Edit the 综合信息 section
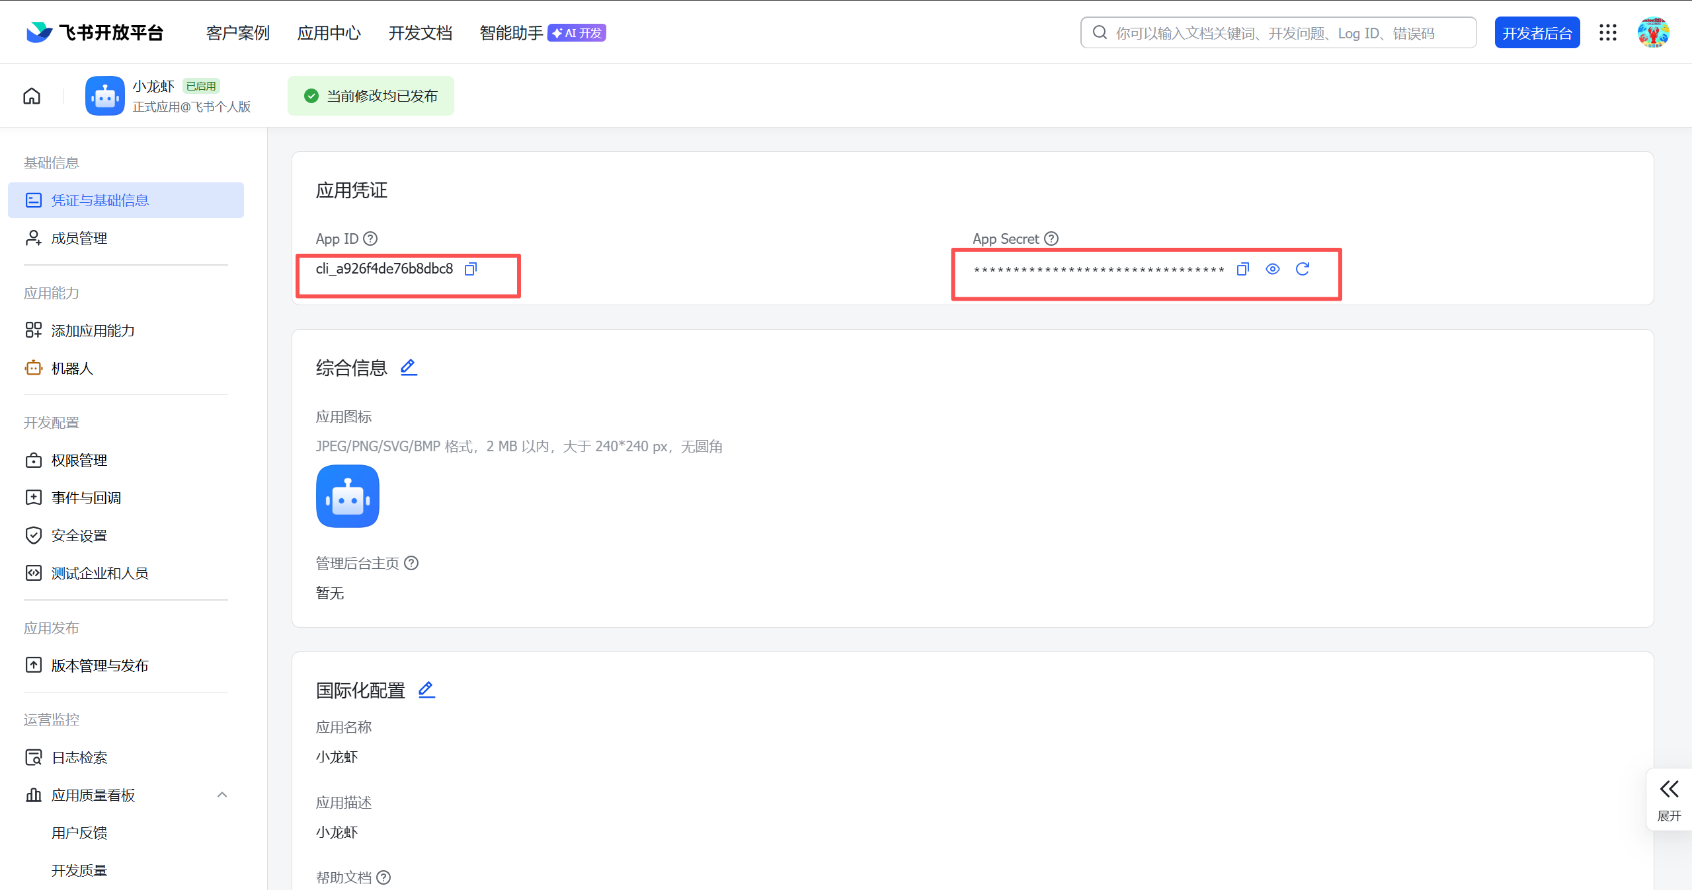The width and height of the screenshot is (1692, 890). [x=409, y=367]
